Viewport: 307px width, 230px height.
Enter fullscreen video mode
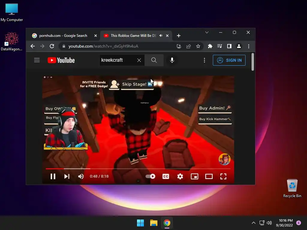click(x=223, y=176)
